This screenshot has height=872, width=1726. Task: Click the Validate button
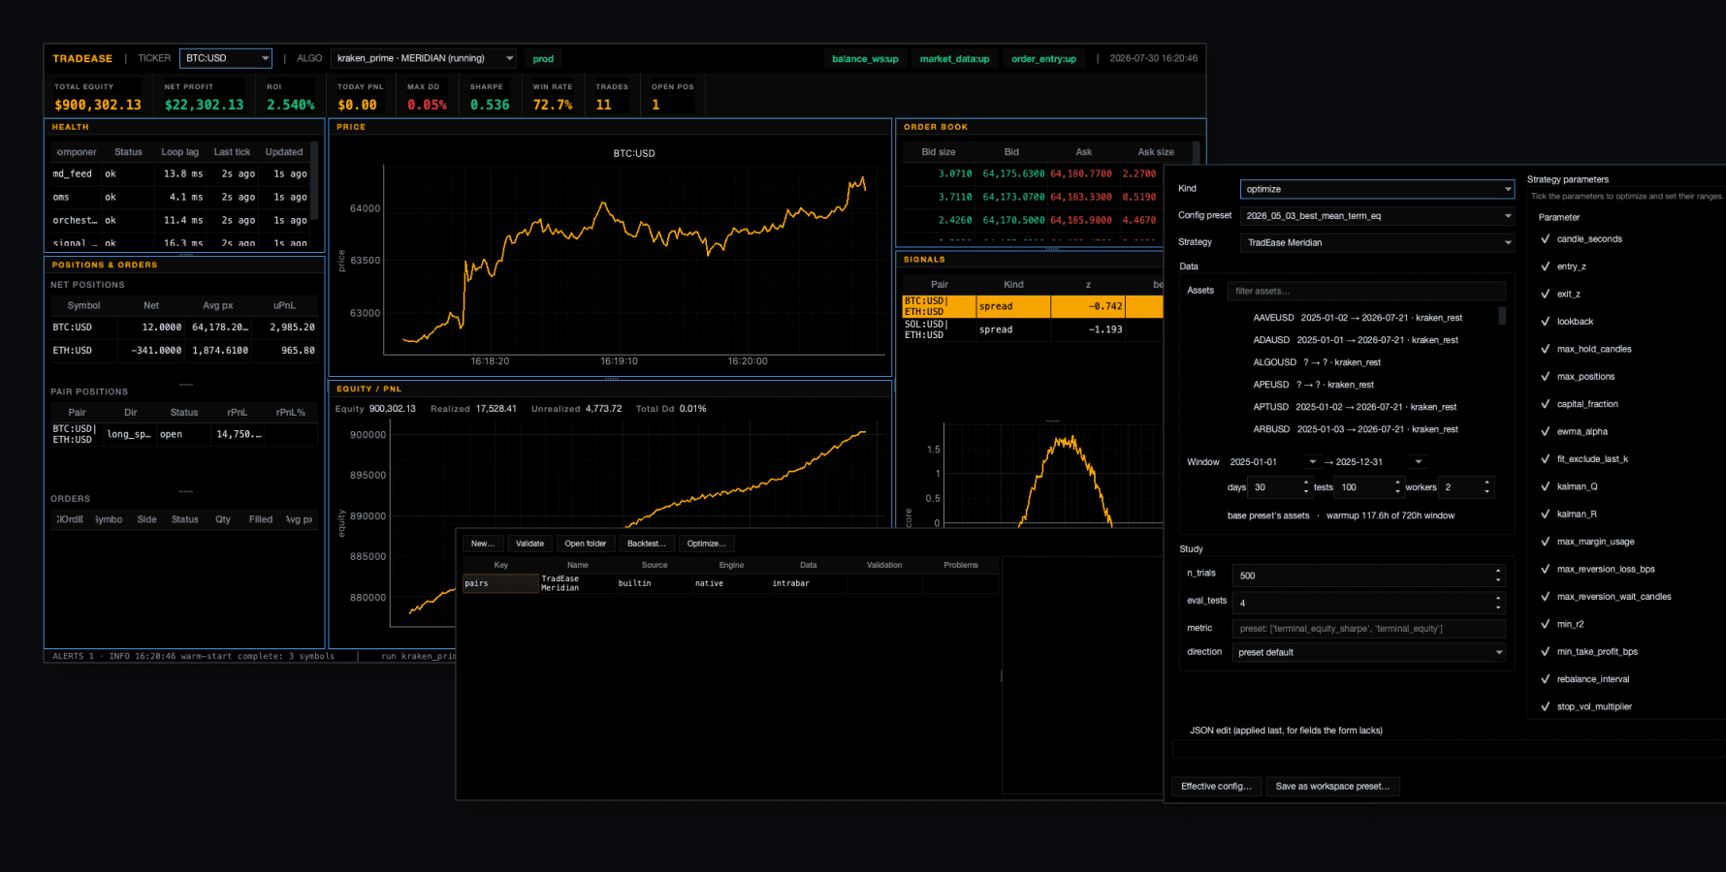[529, 544]
